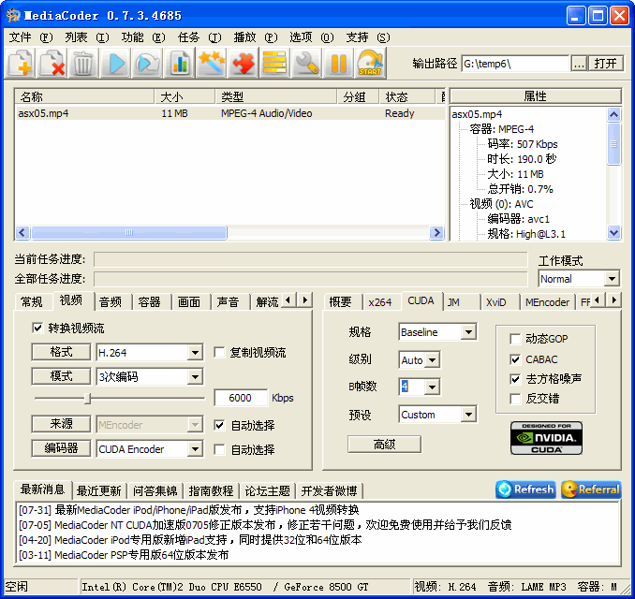Uncheck the CABAC checkbox
The width and height of the screenshot is (635, 599).
coord(515,359)
